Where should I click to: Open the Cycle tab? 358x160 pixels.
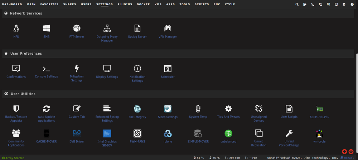point(230,4)
